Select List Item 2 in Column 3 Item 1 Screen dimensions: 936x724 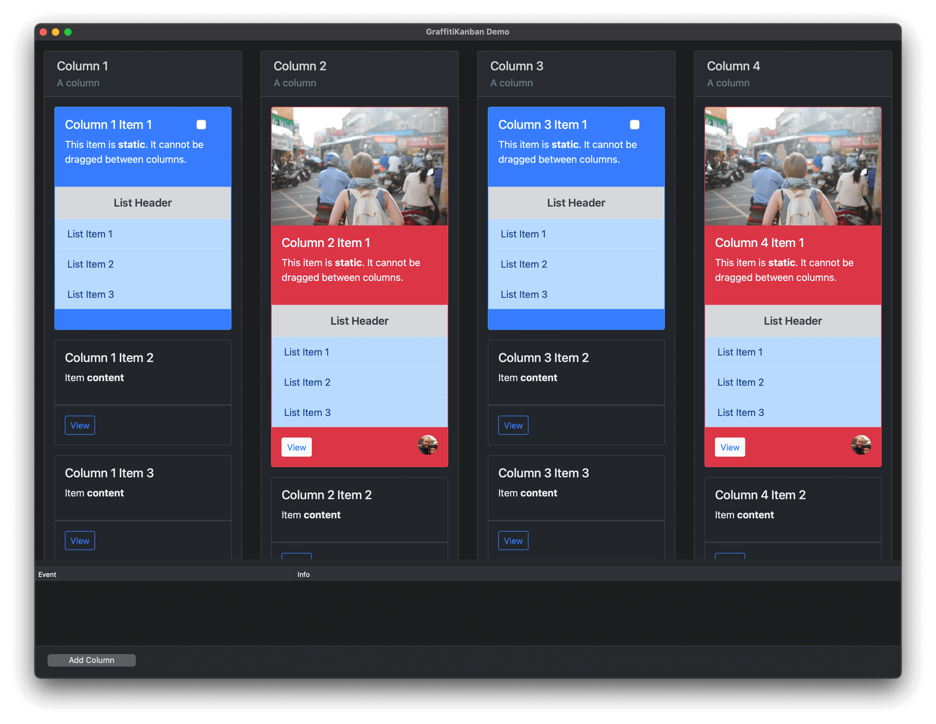point(576,264)
